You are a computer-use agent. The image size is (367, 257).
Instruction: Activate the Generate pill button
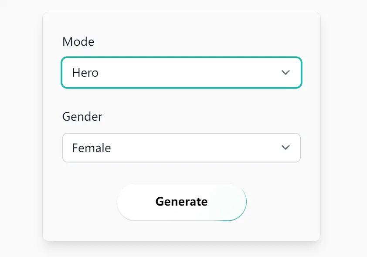(x=181, y=202)
